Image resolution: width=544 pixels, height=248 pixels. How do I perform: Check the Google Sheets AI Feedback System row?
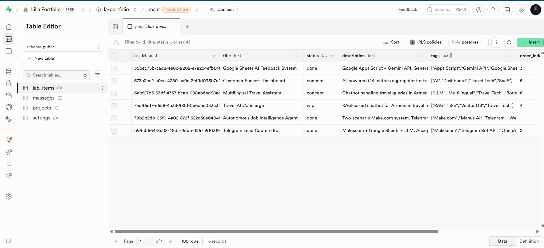point(114,69)
